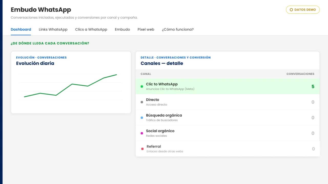
Task: Select the Pixel web tab
Action: 146,29
